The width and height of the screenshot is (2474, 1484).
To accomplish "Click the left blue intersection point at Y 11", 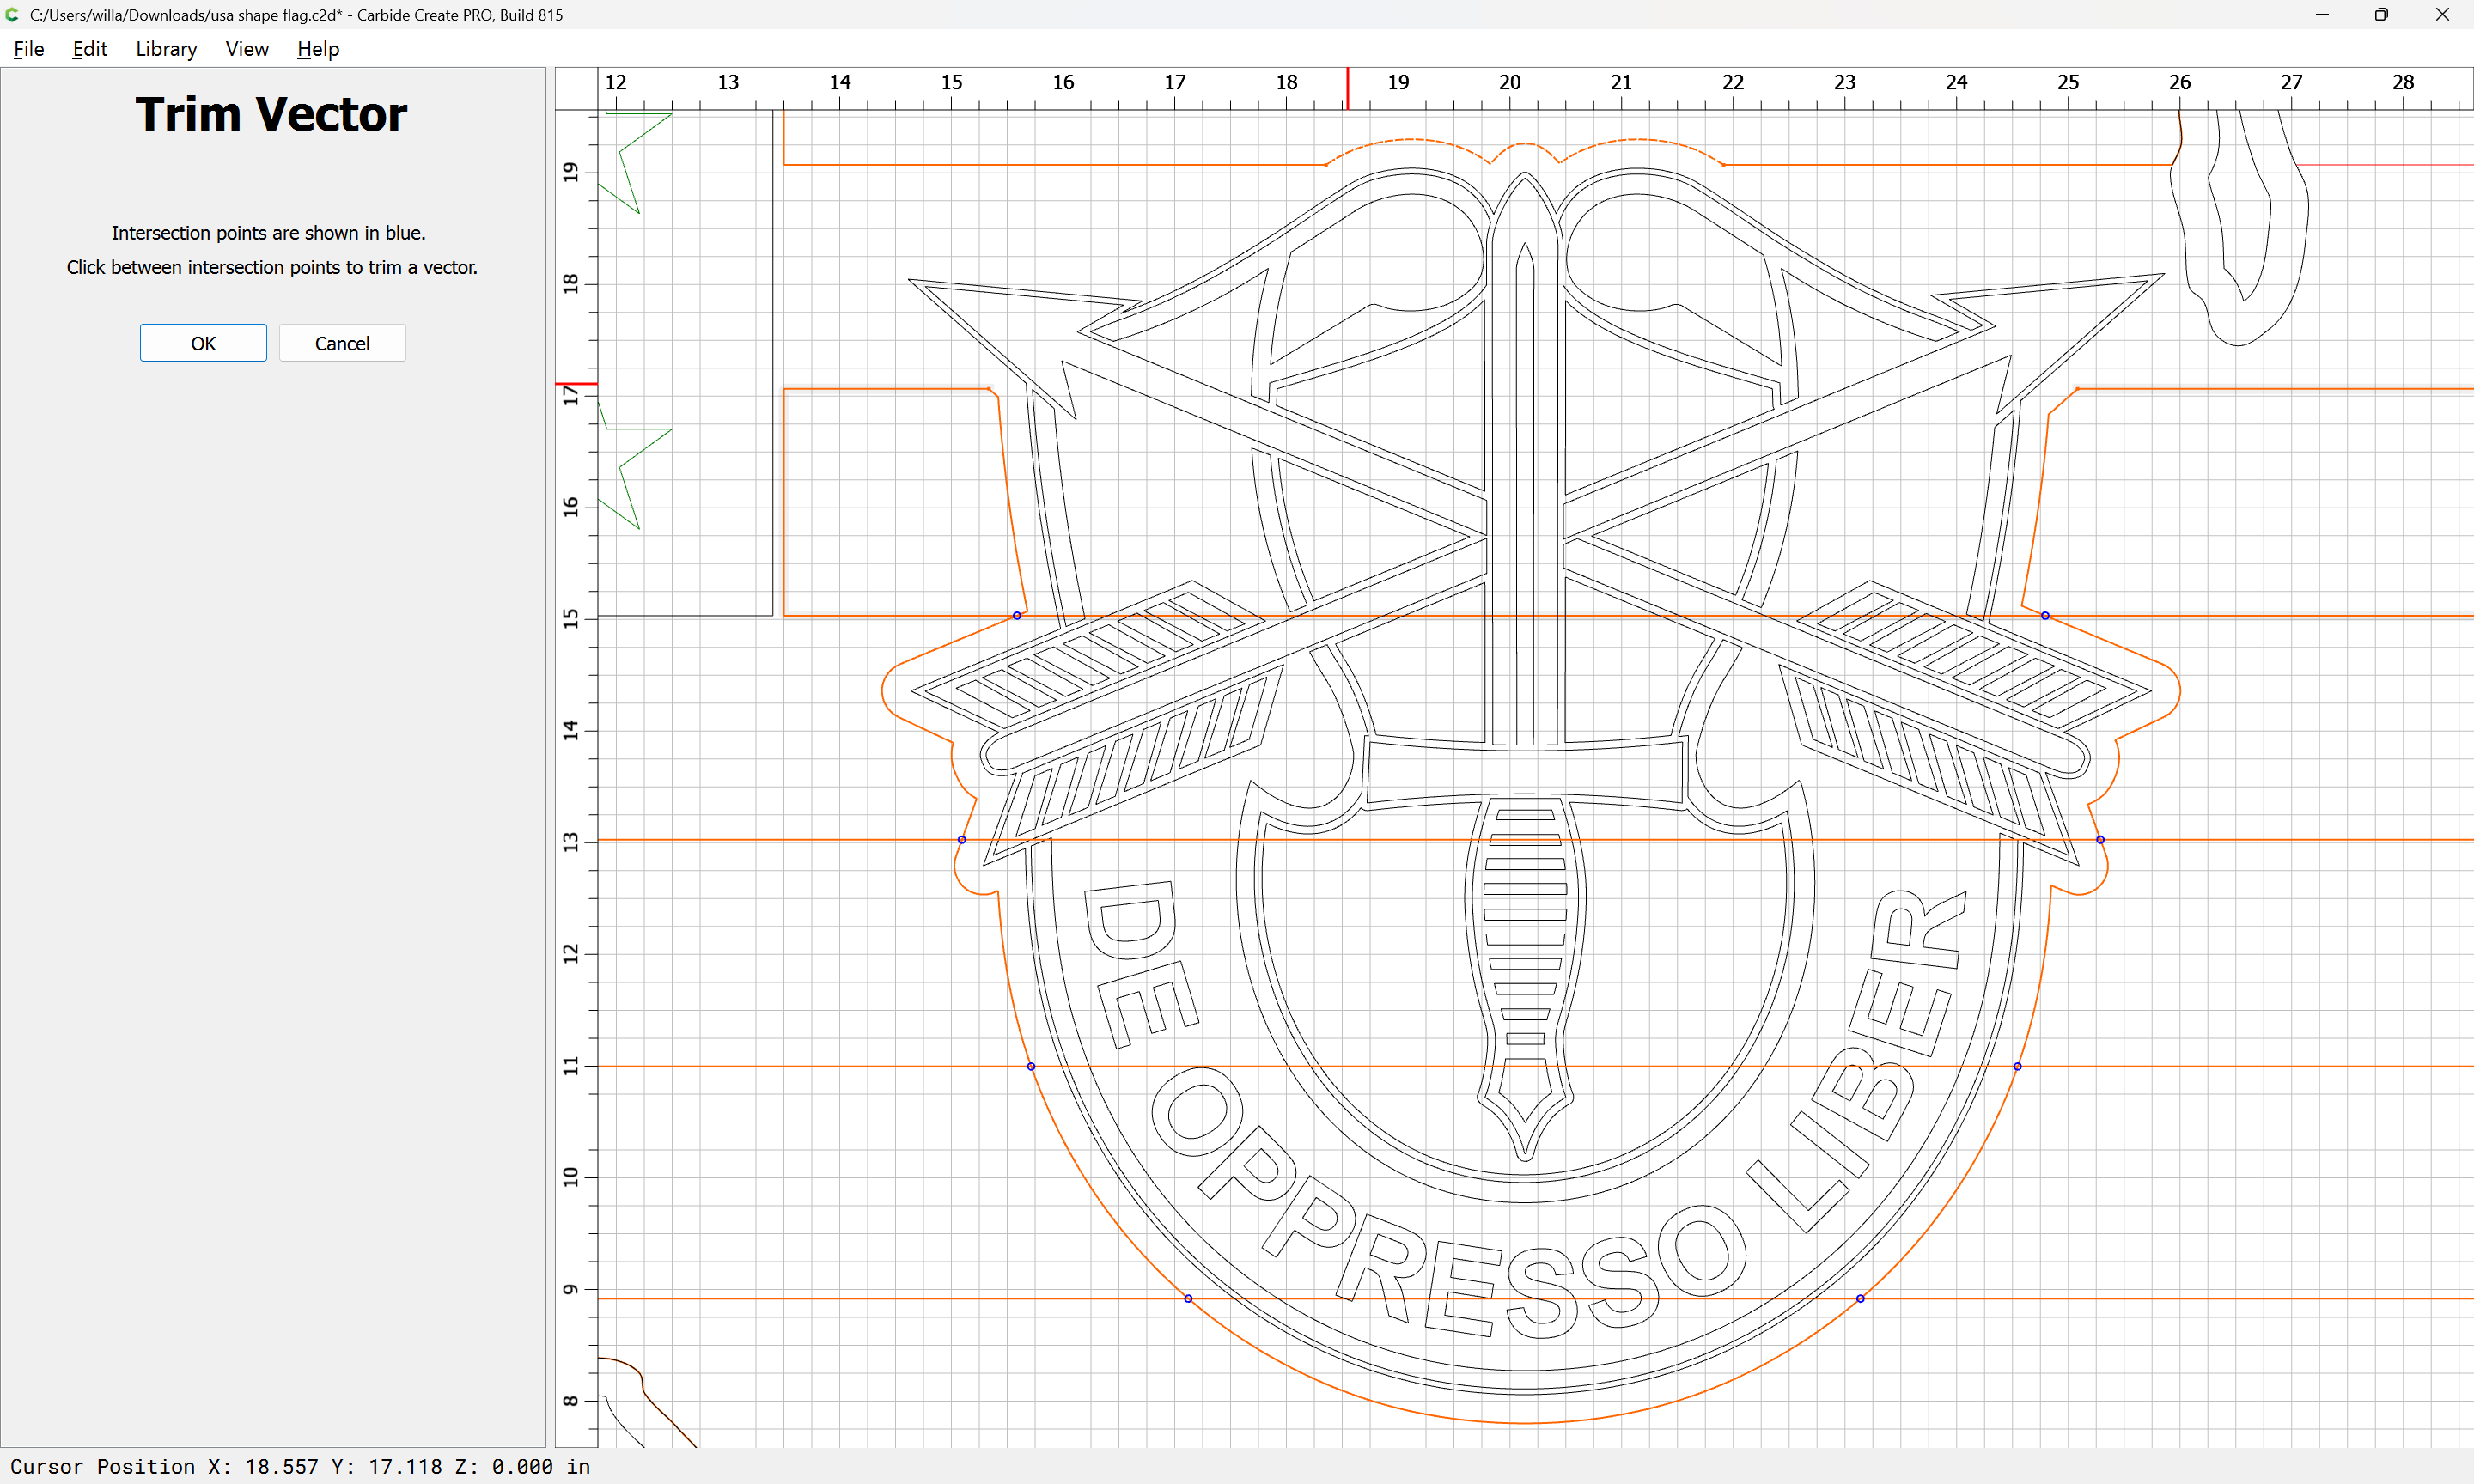I will pos(1031,1066).
